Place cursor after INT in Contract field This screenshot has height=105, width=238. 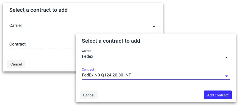point(131,75)
